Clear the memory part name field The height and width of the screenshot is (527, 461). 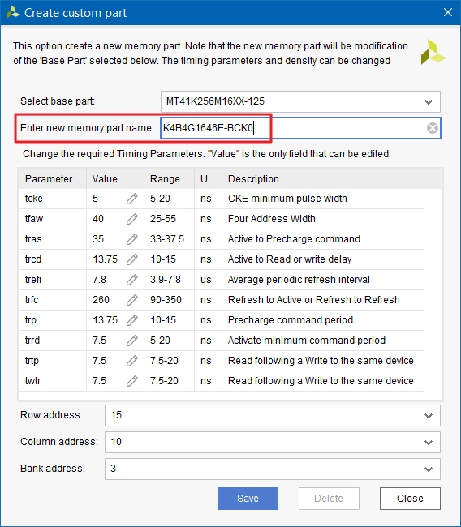click(x=433, y=128)
